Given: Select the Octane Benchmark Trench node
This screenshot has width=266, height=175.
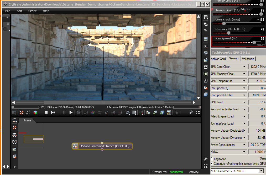Looking at the screenshot, I should point(102,146).
